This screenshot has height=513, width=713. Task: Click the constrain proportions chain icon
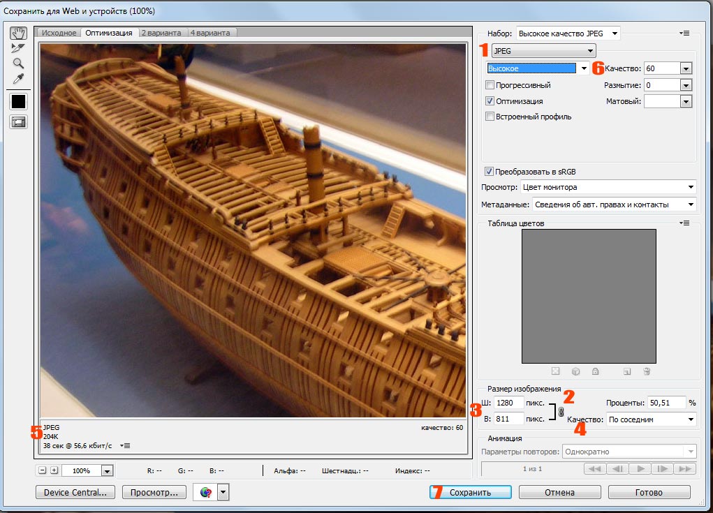[x=561, y=412]
